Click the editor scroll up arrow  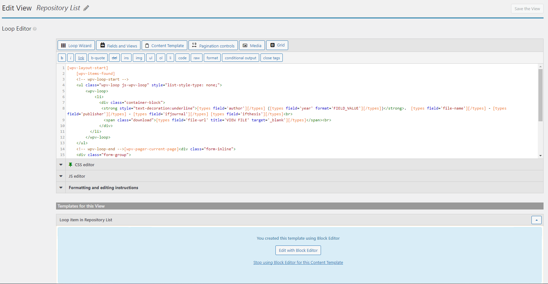[x=540, y=66]
